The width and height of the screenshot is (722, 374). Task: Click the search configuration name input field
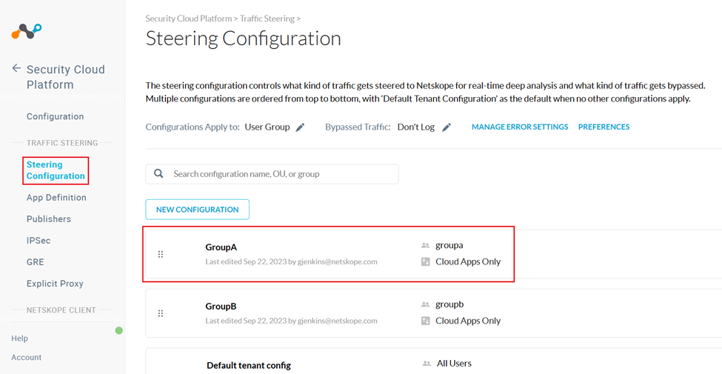point(272,174)
